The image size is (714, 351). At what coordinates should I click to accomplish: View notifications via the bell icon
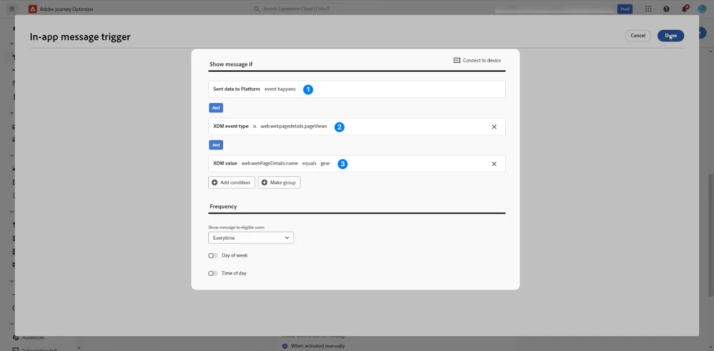point(684,9)
